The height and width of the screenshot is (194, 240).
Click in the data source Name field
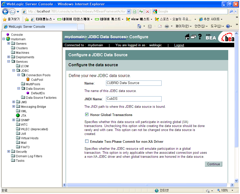pos(134,83)
